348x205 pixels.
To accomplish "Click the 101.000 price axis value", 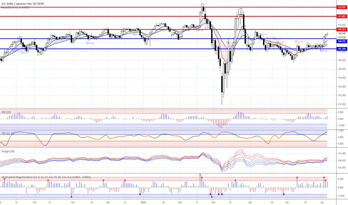I will (342, 104).
